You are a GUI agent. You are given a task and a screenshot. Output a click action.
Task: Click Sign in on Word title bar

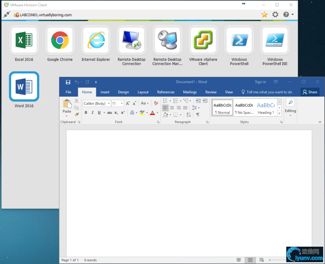(260, 82)
